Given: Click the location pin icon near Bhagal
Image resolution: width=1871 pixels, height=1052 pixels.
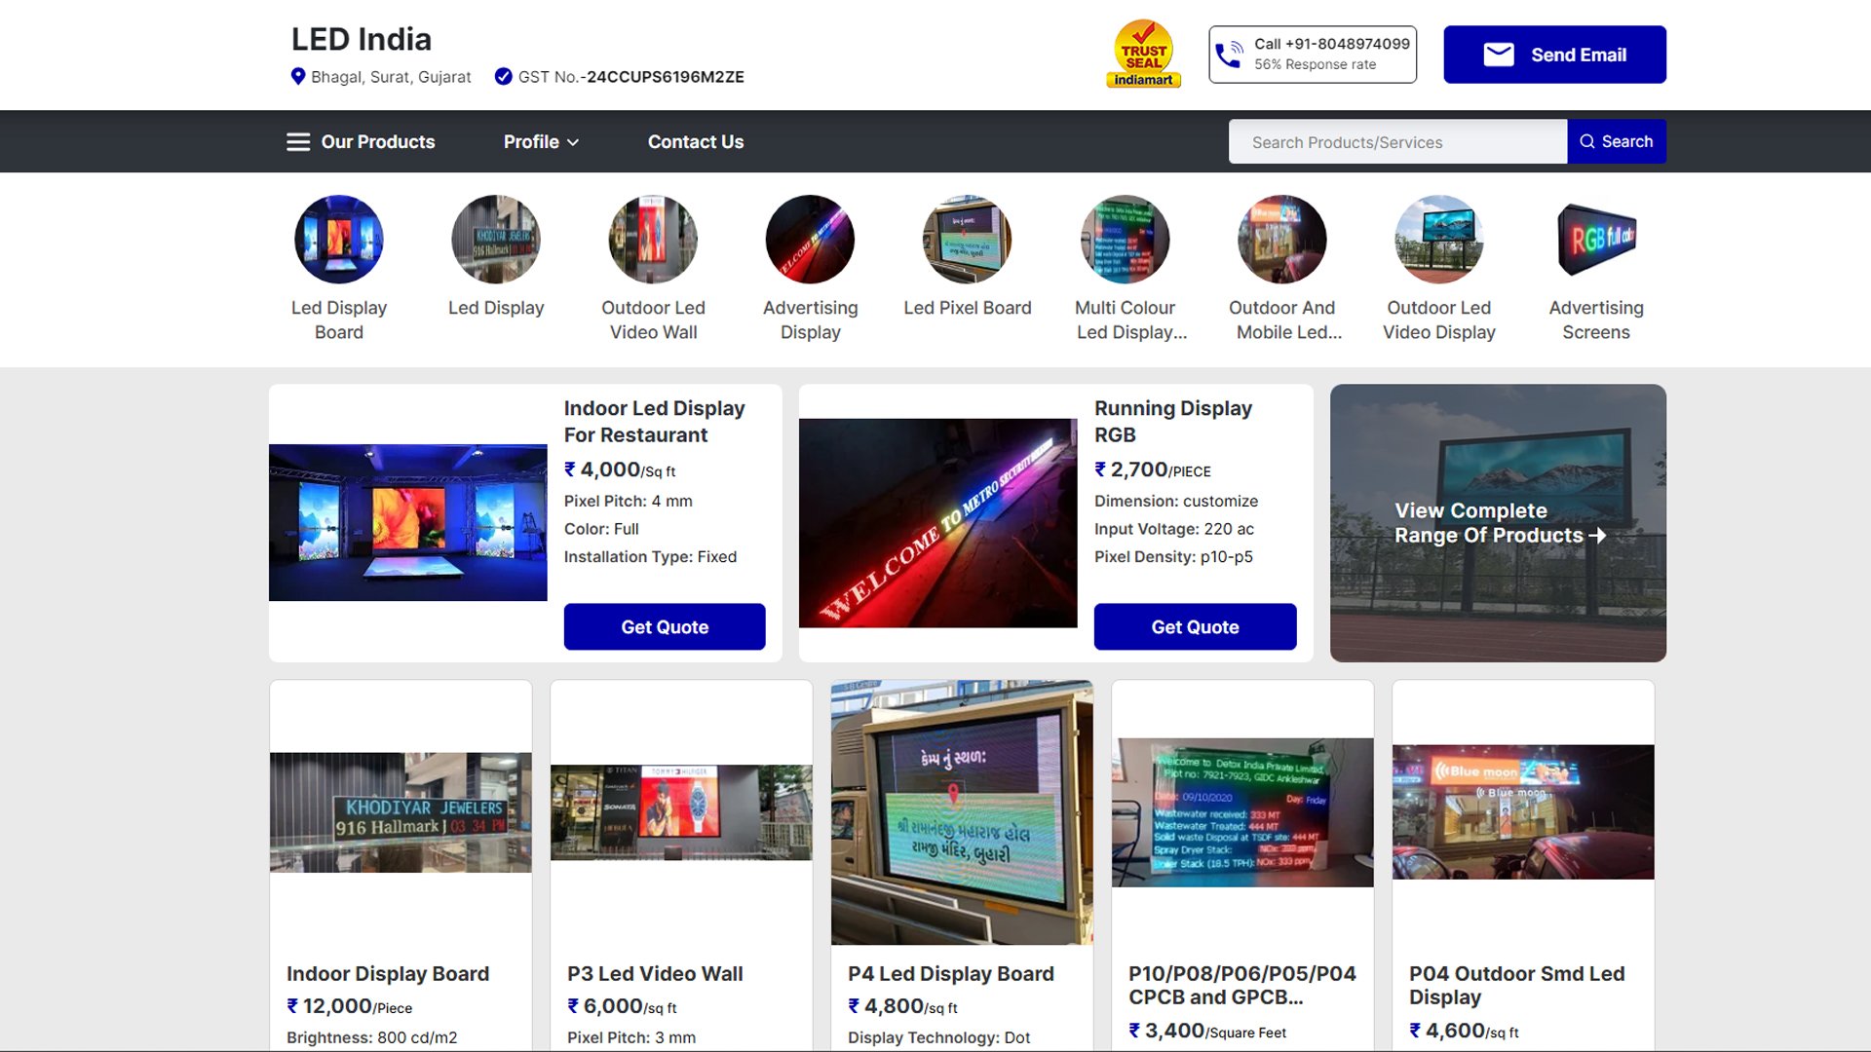Looking at the screenshot, I should click(x=298, y=76).
